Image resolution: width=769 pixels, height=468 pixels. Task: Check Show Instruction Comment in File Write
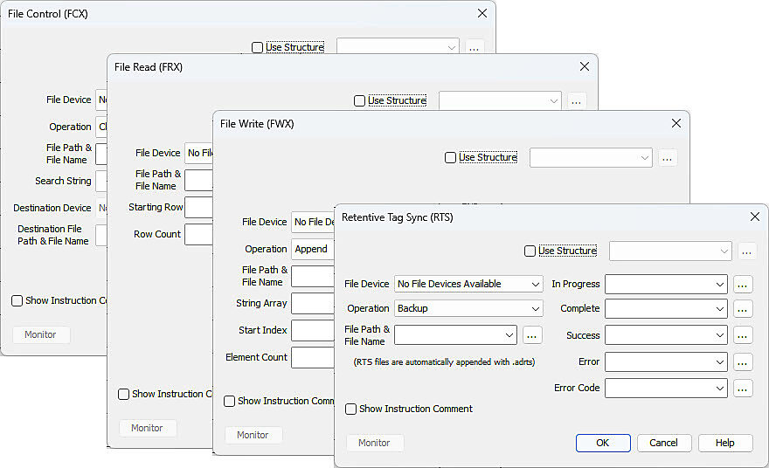tap(229, 402)
